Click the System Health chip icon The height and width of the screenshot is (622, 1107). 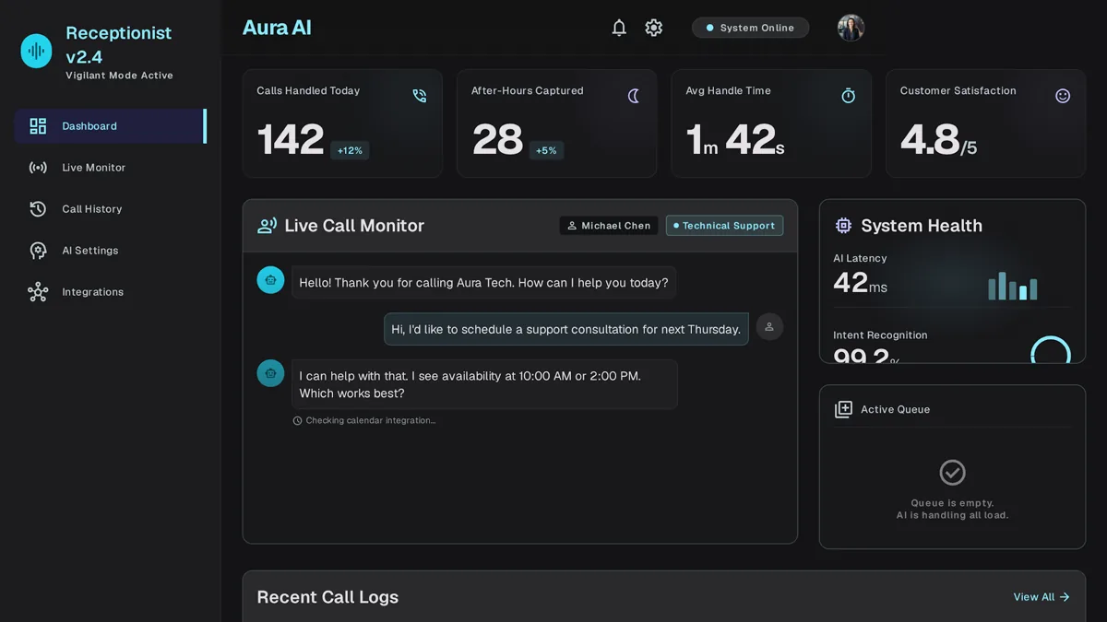pos(843,226)
